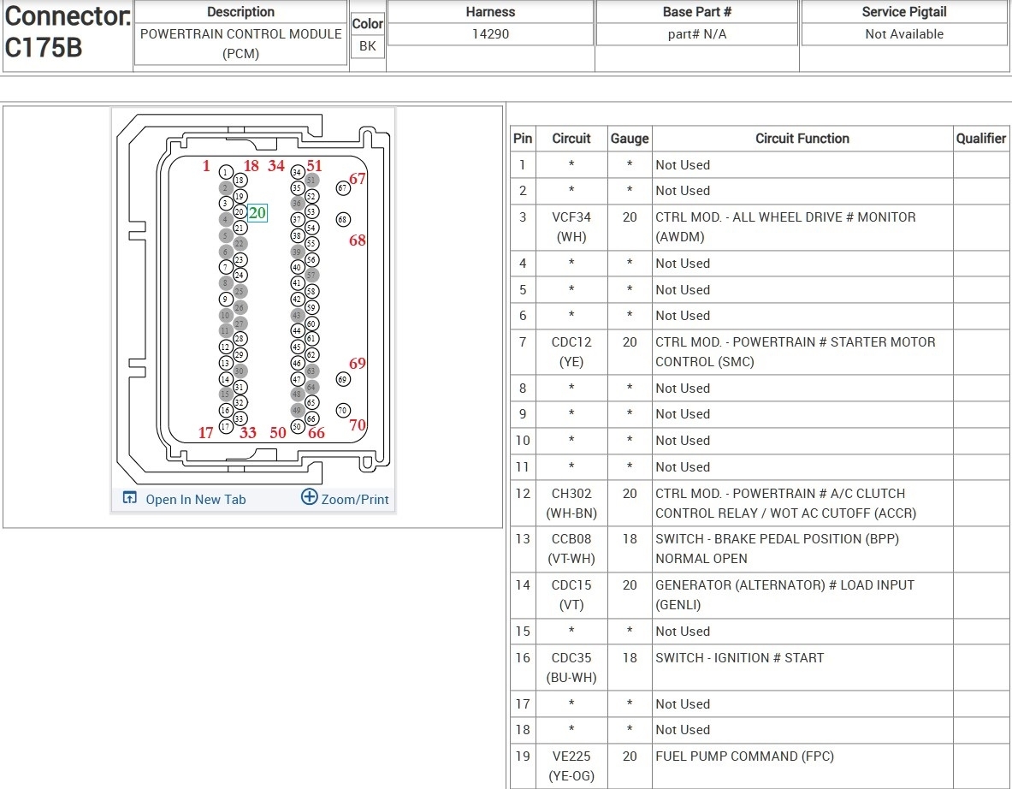Click FUEL PUMP COMMAND (FPC) function text
This screenshot has height=789, width=1012.
(x=744, y=756)
